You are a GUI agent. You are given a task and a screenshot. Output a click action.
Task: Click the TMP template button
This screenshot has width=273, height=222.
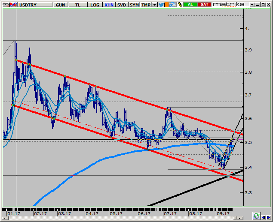[146, 5]
